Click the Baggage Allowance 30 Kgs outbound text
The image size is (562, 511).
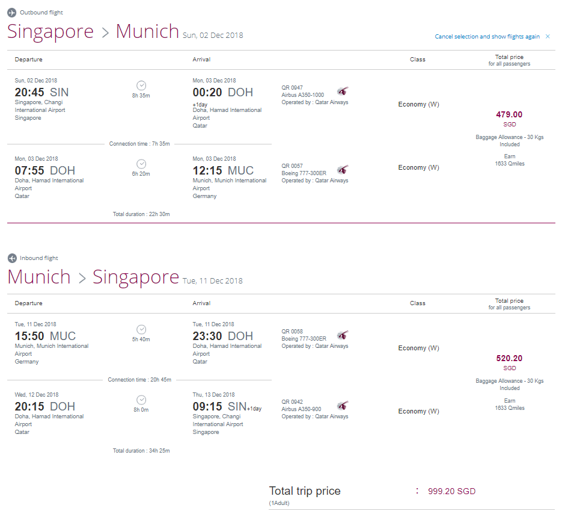509,140
